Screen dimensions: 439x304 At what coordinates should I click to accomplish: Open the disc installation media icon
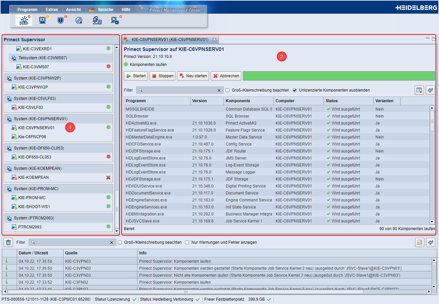pos(79,21)
